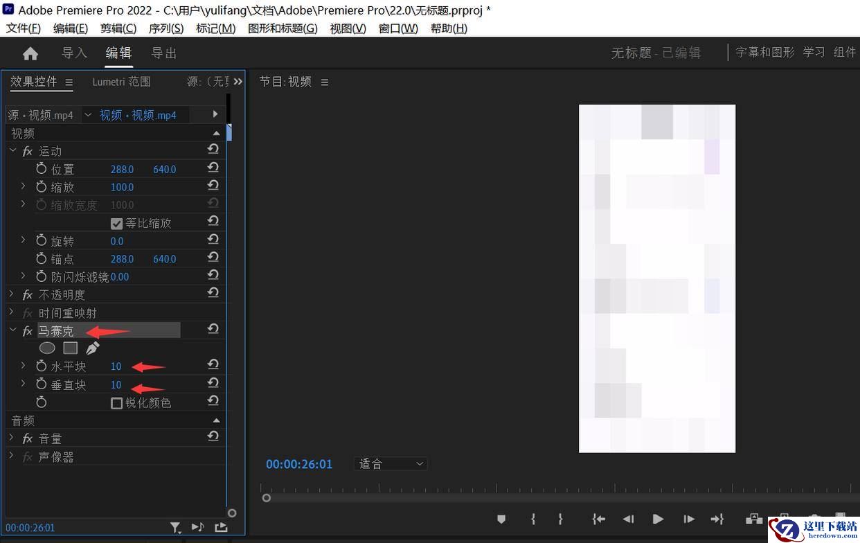860x543 pixels.
Task: Open the 图形和标题(G) menu
Action: (283, 28)
